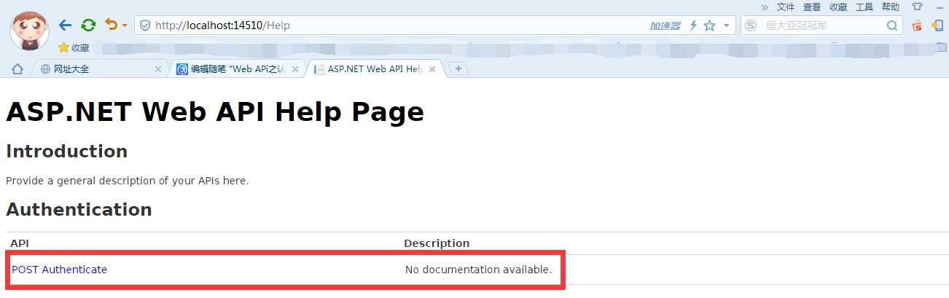Click 'Provide a general description' paragraph
Viewport: 949px width, 298px height.
click(x=128, y=181)
